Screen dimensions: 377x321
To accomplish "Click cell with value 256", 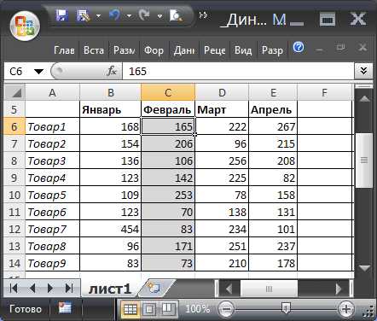I will (x=222, y=160).
